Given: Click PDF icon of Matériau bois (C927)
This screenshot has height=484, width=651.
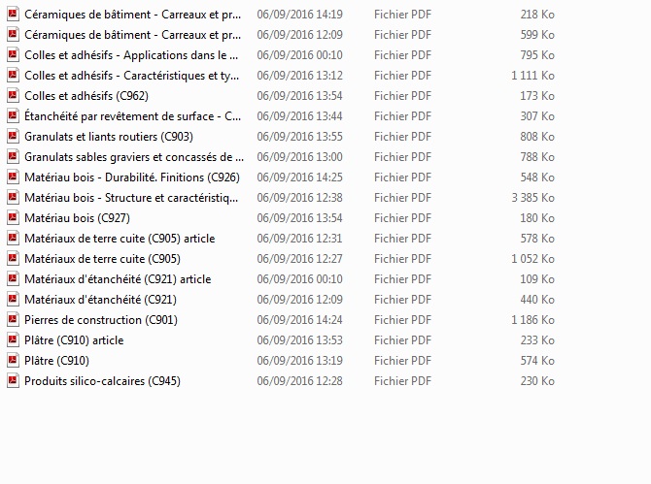Looking at the screenshot, I should point(13,218).
